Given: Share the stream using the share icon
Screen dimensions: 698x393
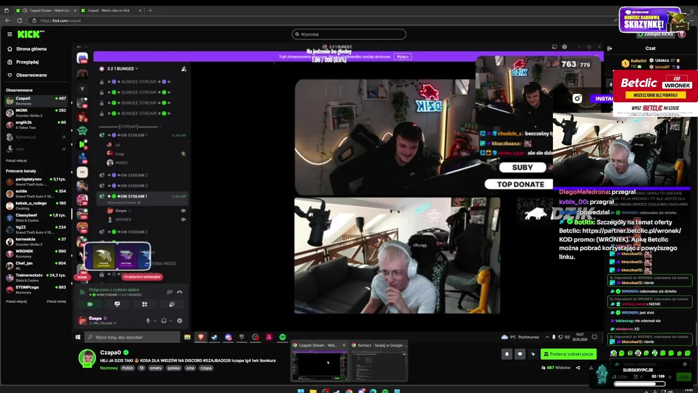Looking at the screenshot, I should tap(578, 368).
